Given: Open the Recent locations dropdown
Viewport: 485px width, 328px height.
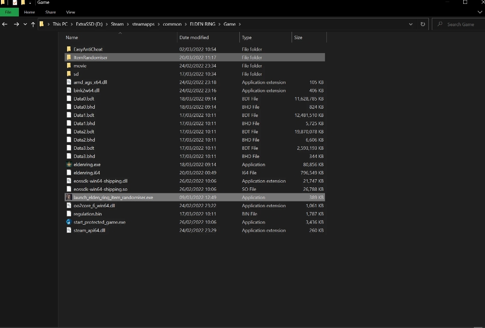Looking at the screenshot, I should pos(25,24).
